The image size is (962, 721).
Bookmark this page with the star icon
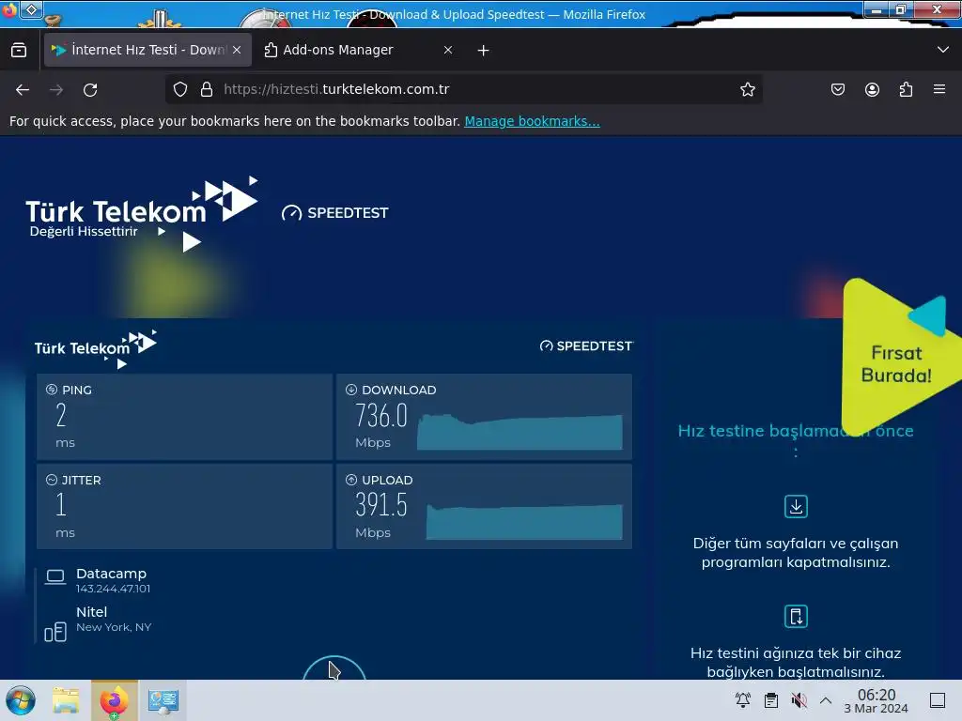pos(747,89)
